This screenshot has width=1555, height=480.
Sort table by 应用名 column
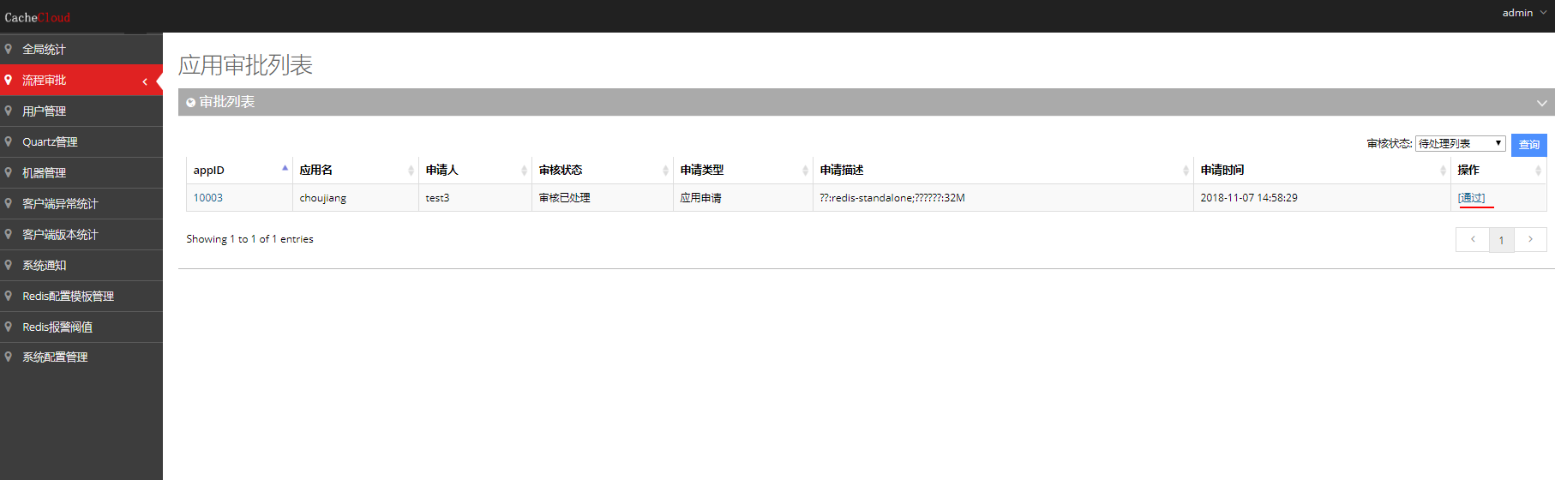tap(355, 170)
